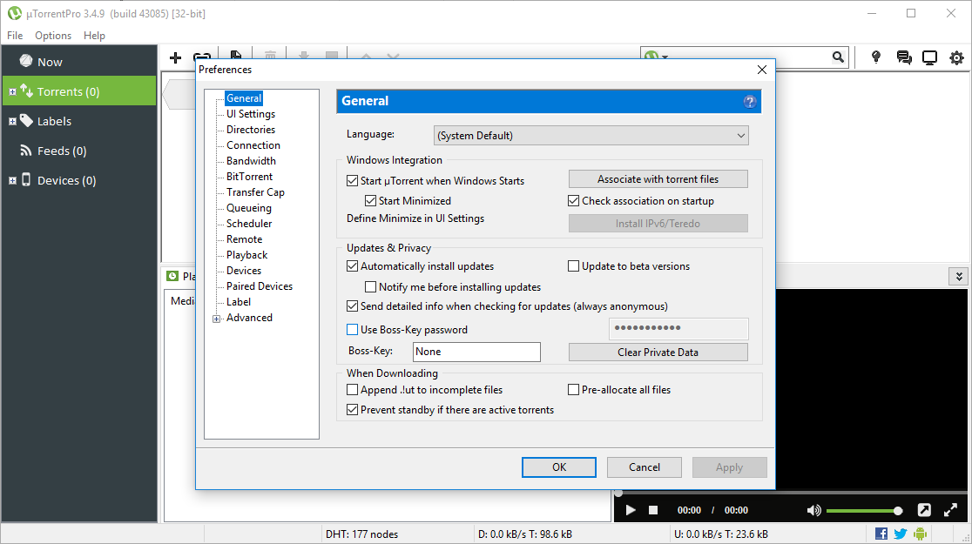Expand the Labels sidebar node
This screenshot has height=544, width=972.
point(12,122)
